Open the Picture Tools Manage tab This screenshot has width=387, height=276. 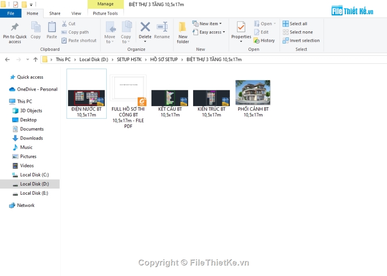pos(106,4)
